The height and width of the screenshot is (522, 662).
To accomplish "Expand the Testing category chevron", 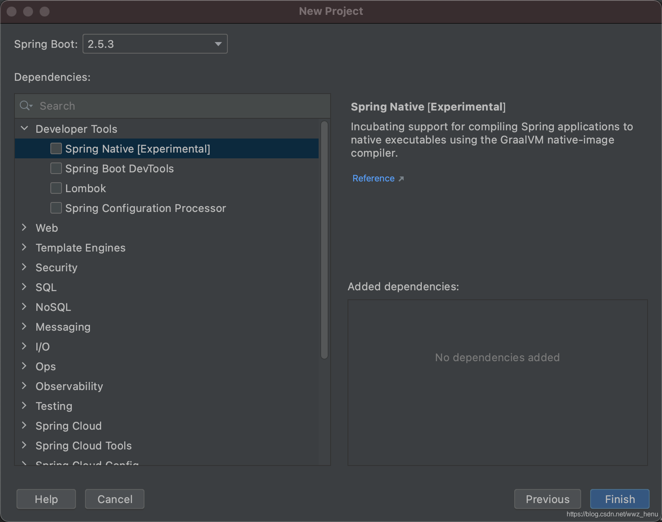I will 24,406.
